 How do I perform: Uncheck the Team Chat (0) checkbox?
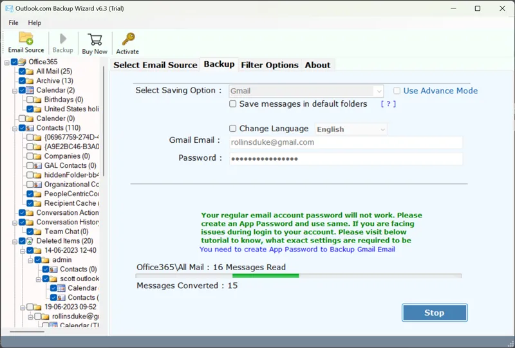tap(30, 232)
